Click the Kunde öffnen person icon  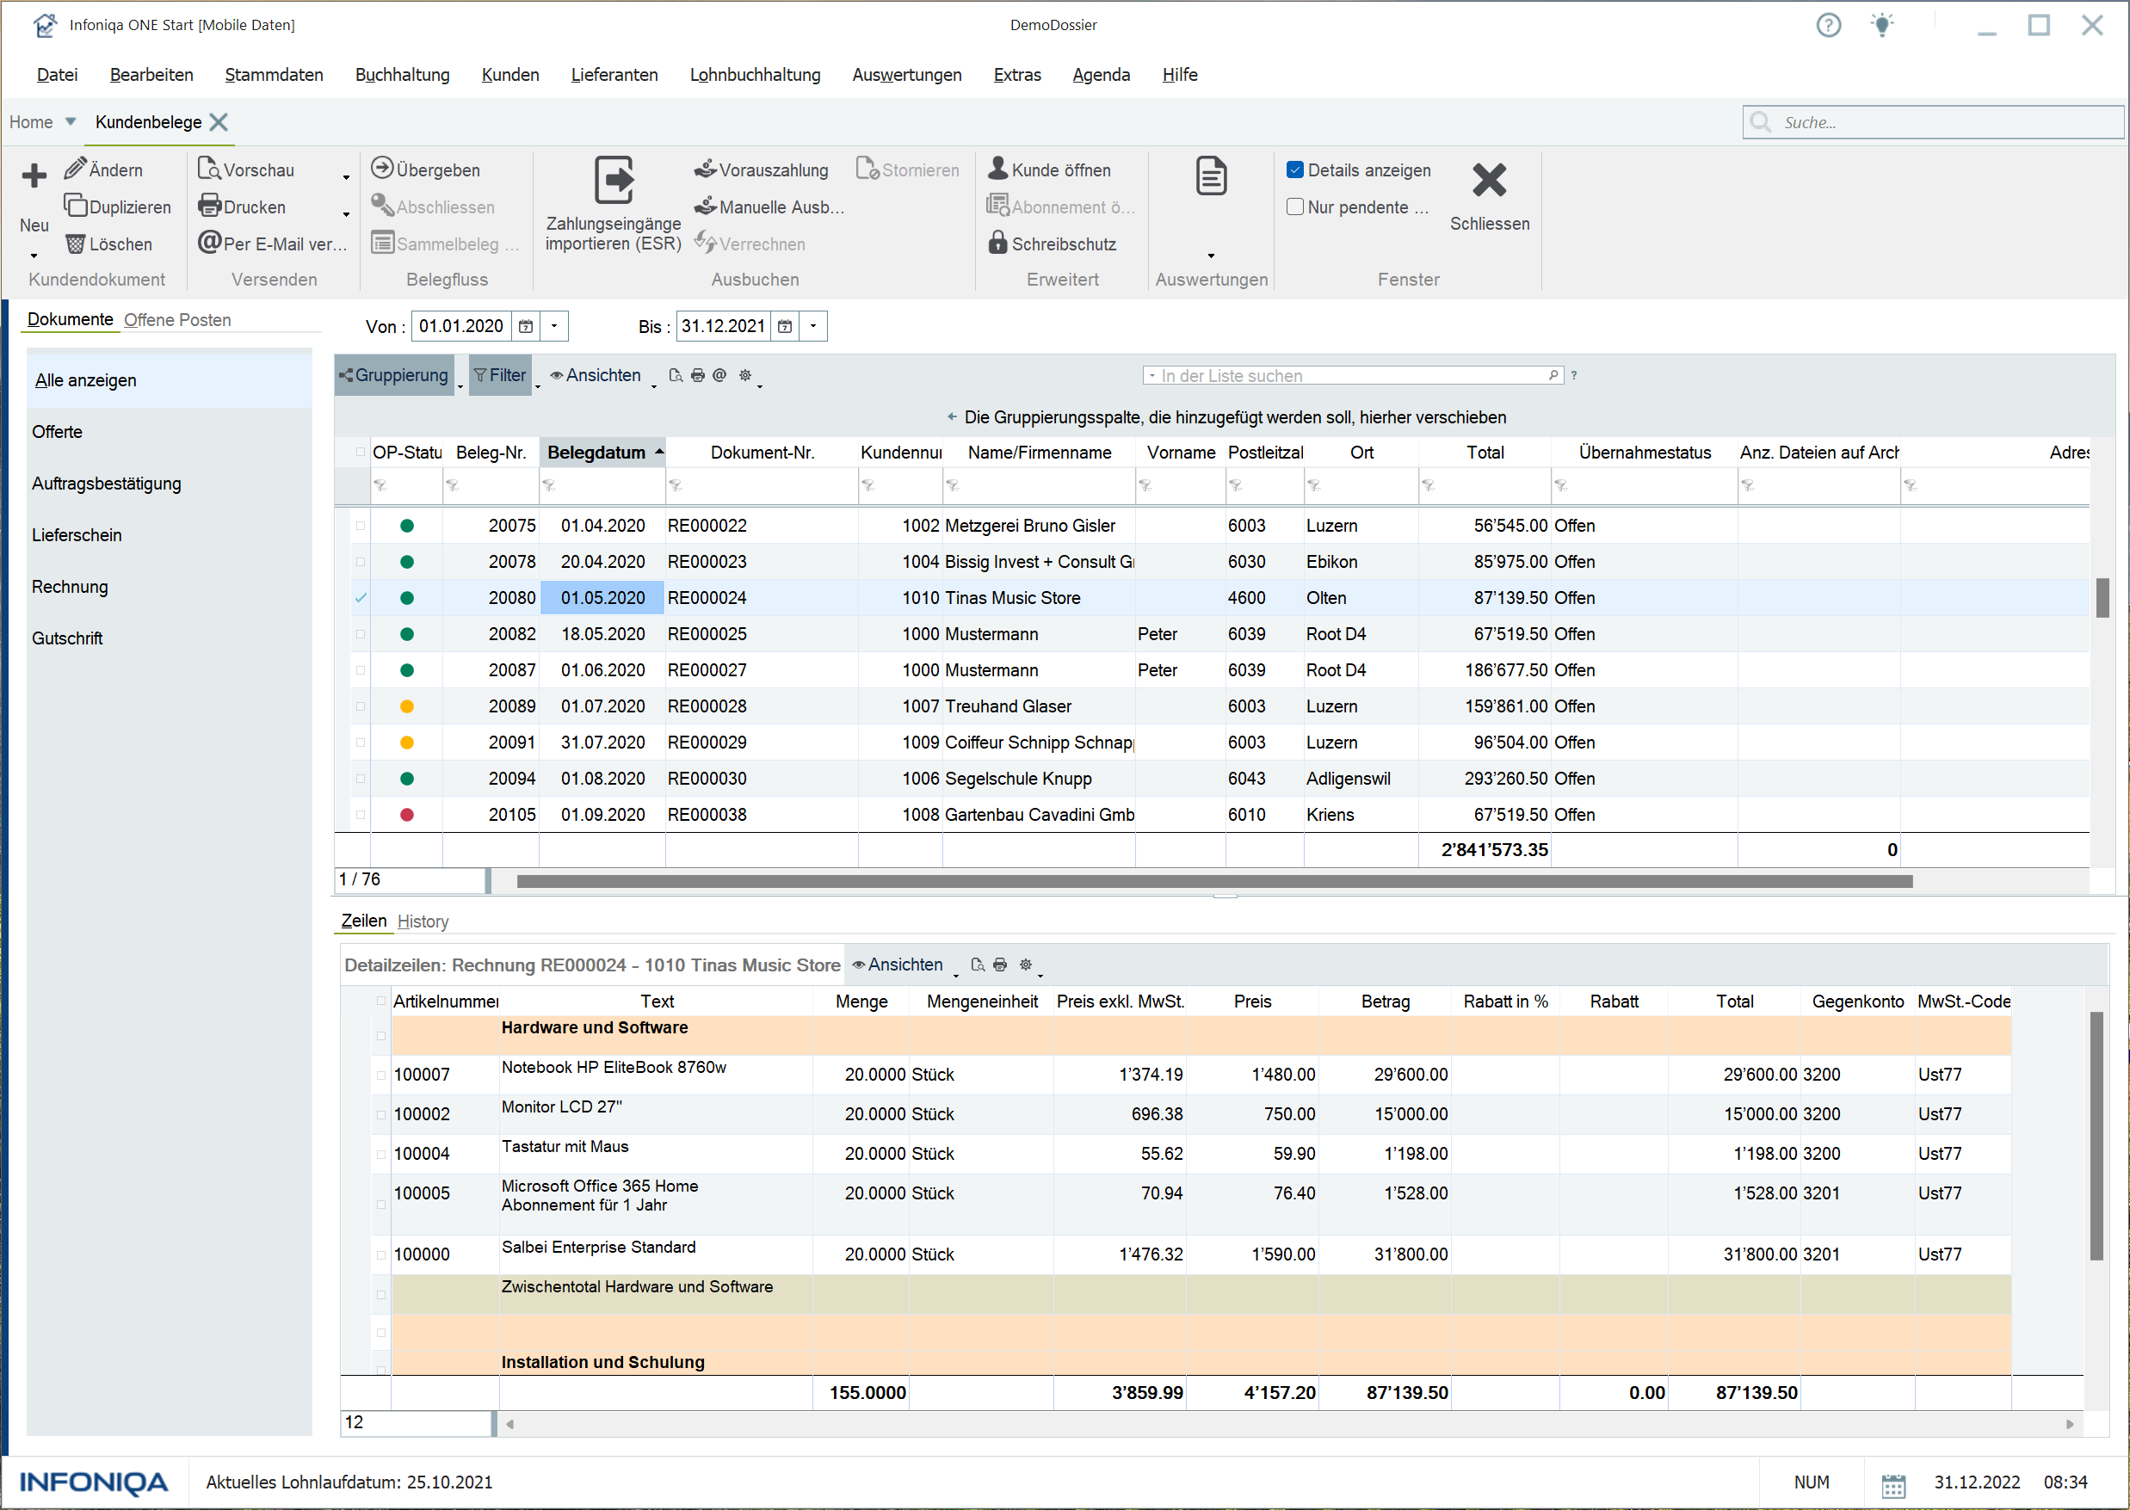coord(997,169)
